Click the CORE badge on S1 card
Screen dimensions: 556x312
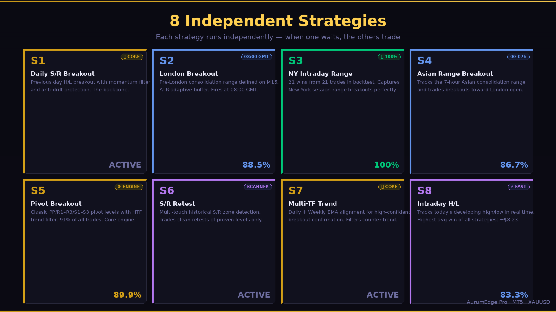pyautogui.click(x=132, y=57)
